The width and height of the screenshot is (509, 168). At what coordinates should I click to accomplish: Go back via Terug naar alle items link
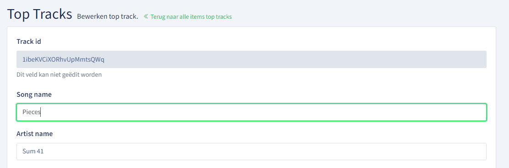tap(188, 16)
